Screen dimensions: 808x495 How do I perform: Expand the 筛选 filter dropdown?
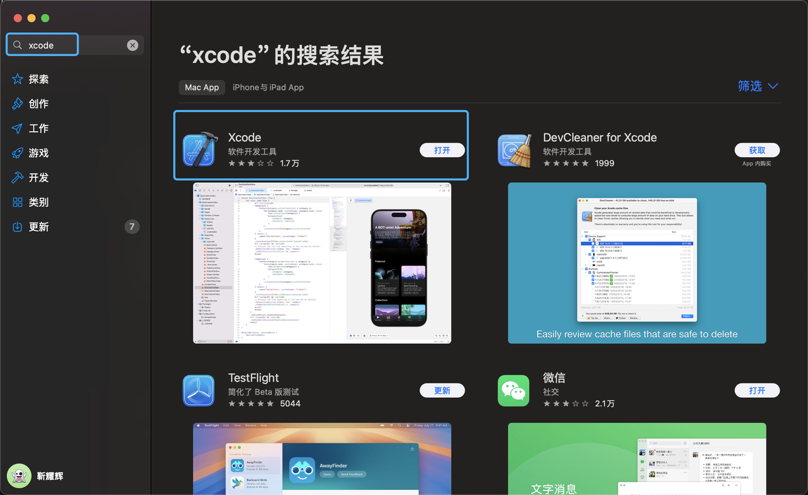point(758,86)
